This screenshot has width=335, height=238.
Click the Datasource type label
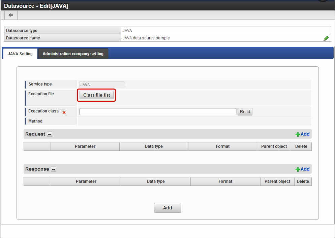[x=22, y=31]
